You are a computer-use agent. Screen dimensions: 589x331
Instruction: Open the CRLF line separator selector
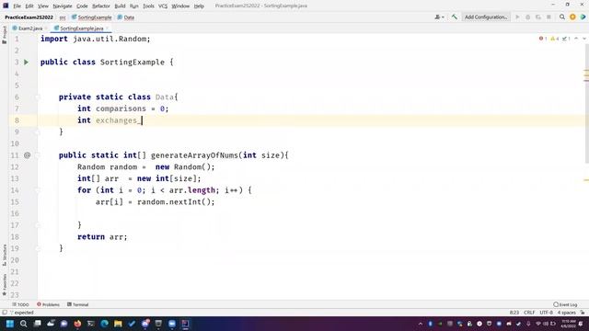tap(529, 313)
